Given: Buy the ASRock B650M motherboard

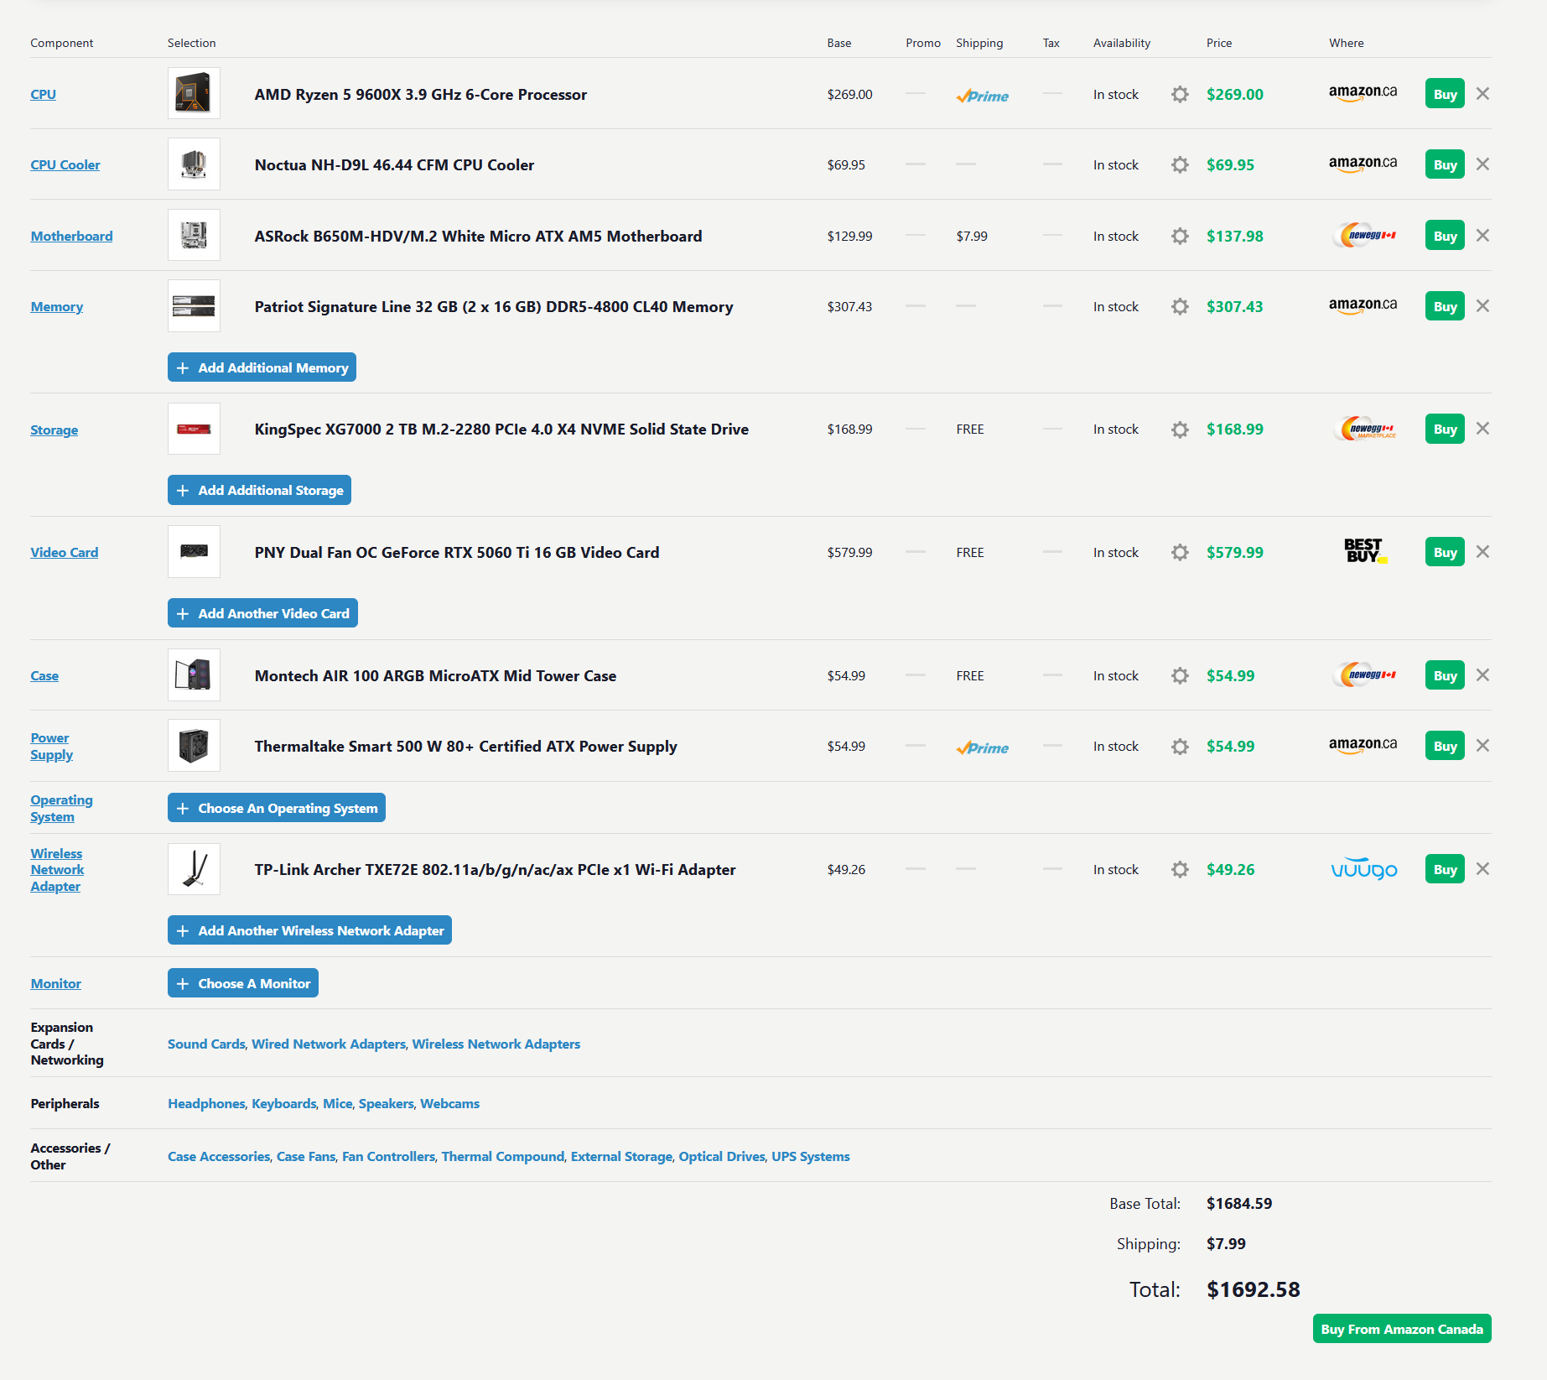Looking at the screenshot, I should point(1445,236).
